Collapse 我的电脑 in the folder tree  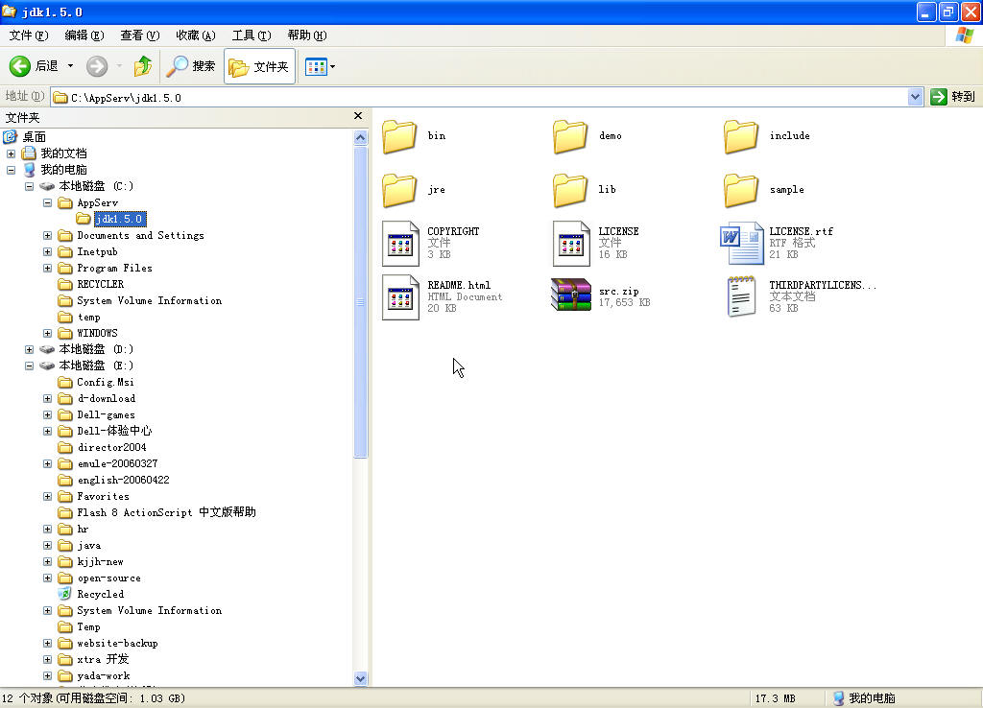pos(11,170)
